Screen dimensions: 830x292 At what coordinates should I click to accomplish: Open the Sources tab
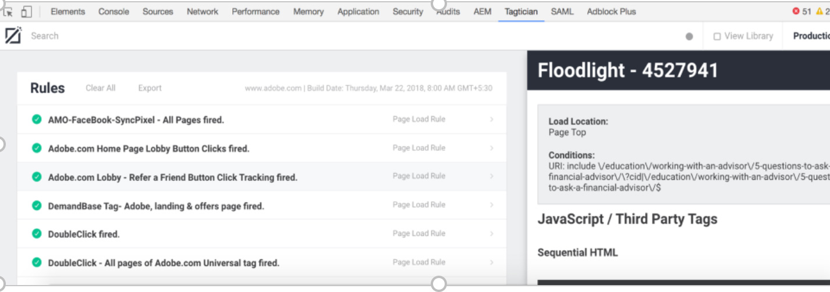click(158, 12)
